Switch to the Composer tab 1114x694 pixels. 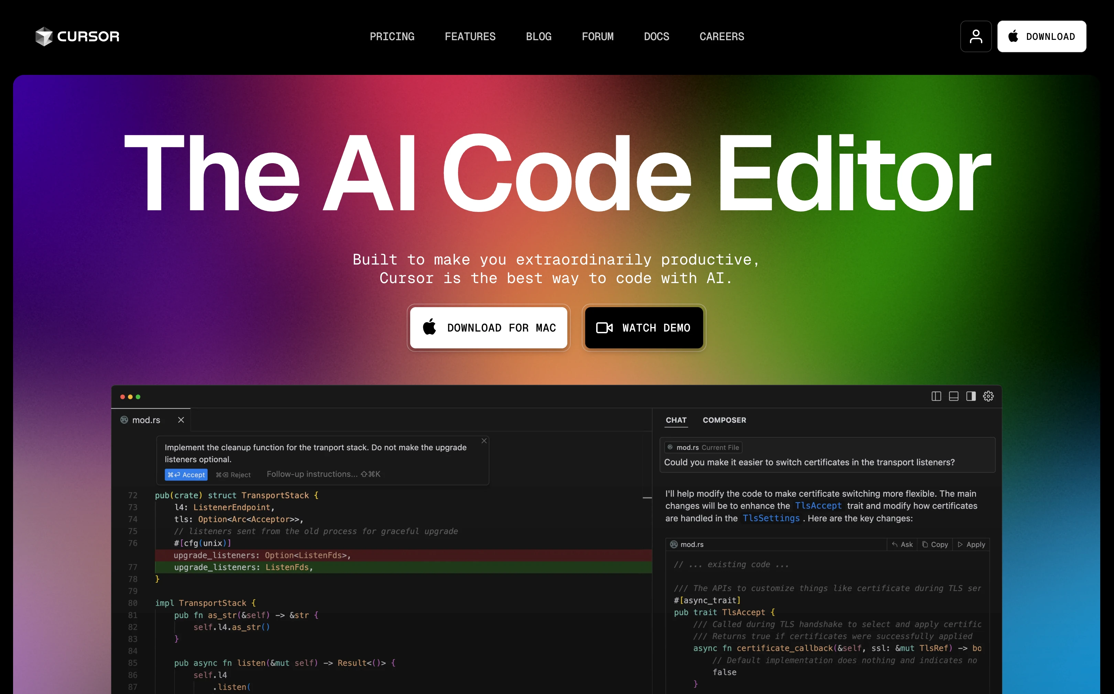724,420
